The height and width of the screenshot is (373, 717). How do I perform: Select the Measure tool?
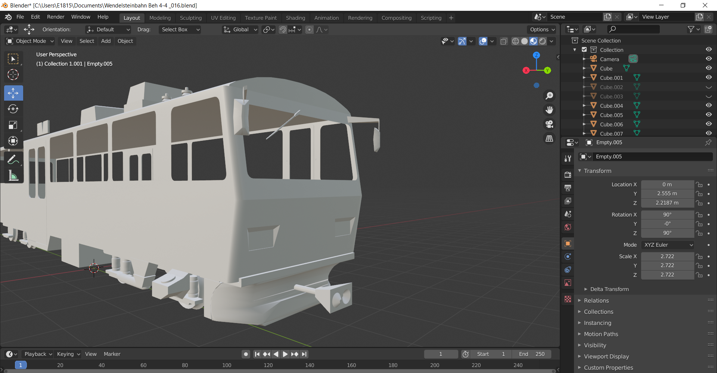coord(13,176)
